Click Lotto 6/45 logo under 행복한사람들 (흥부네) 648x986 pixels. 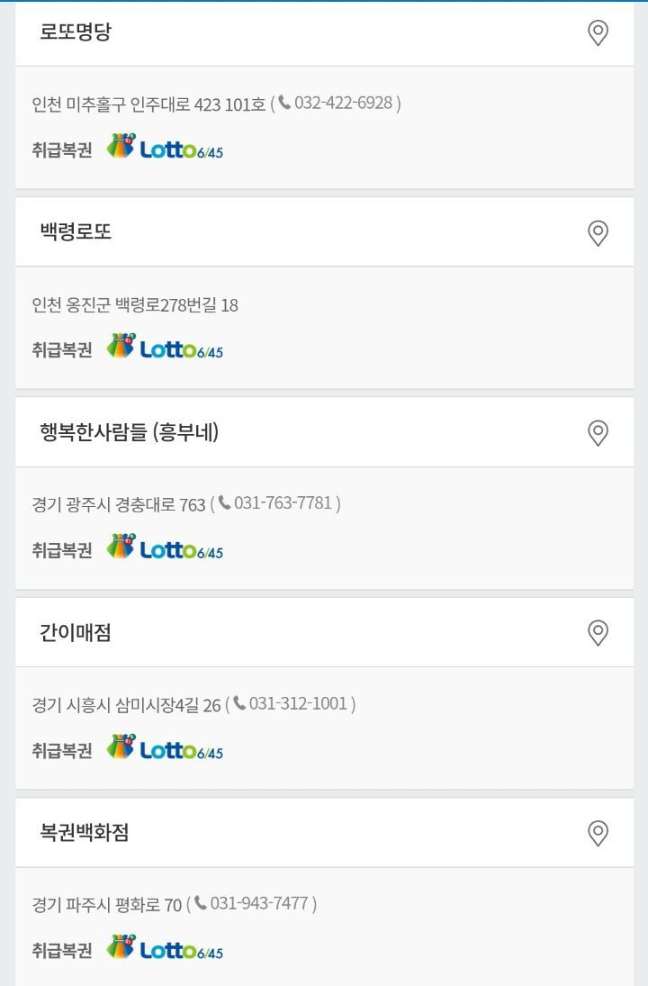pos(166,547)
